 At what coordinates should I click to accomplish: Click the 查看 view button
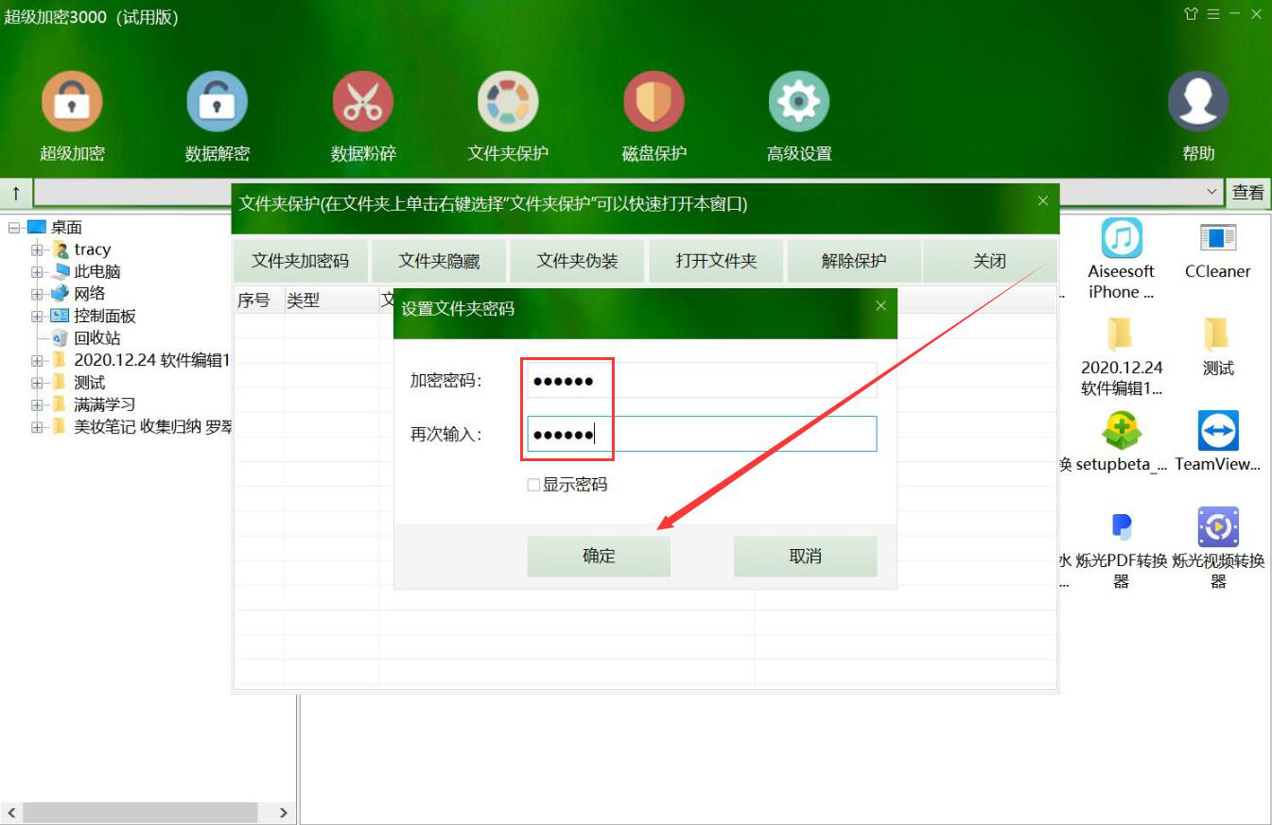tap(1248, 193)
